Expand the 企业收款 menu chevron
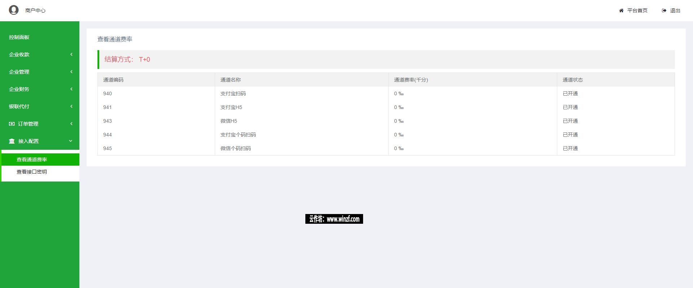 pos(71,54)
